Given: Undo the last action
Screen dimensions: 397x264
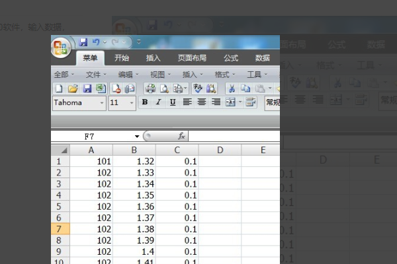Looking at the screenshot, I should pyautogui.click(x=97, y=42).
